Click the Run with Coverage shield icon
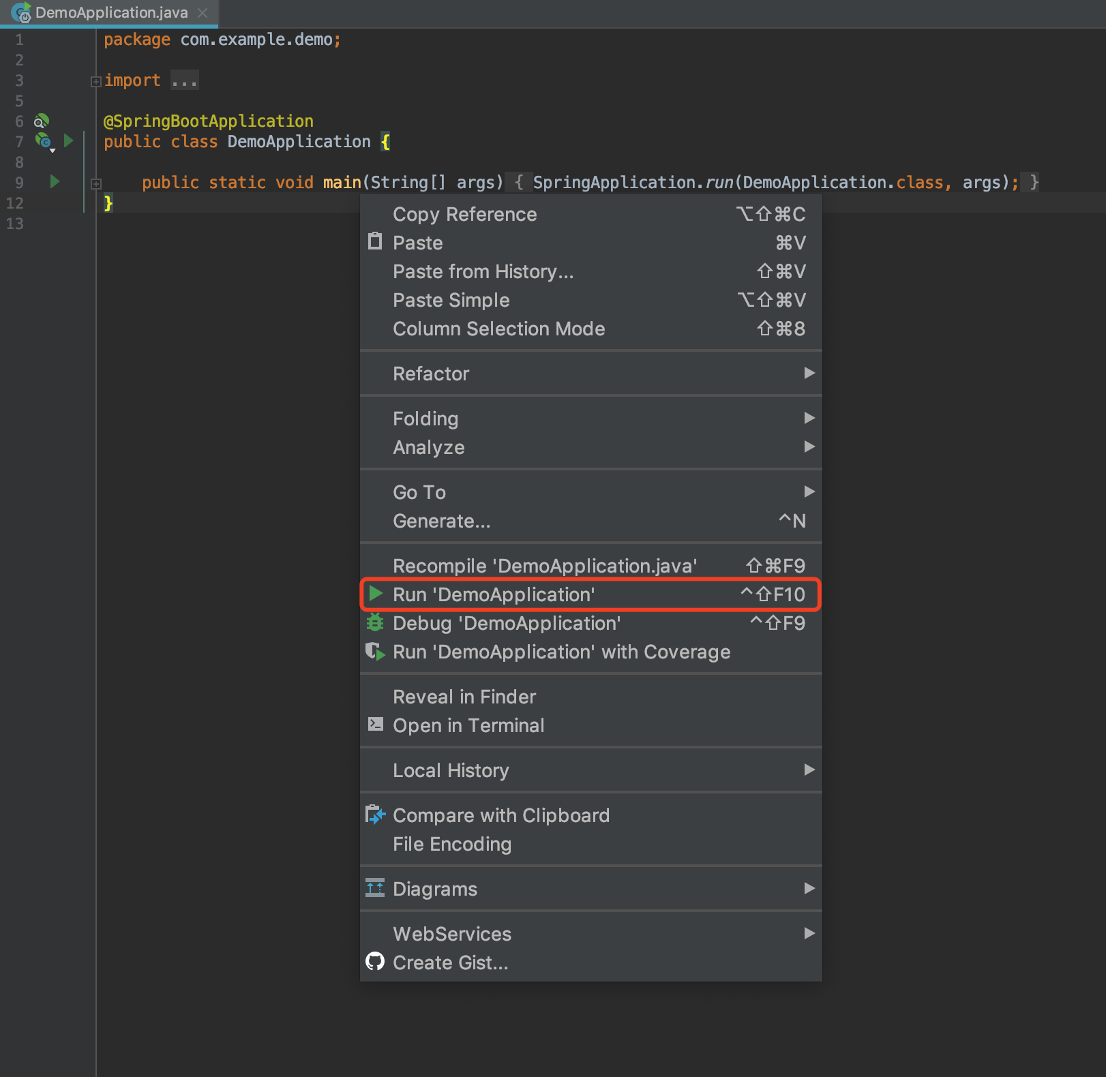 [x=375, y=652]
